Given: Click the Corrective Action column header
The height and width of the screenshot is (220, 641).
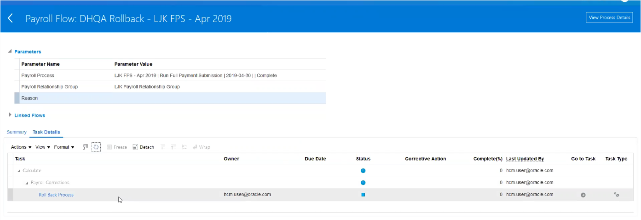Looking at the screenshot, I should click(426, 159).
